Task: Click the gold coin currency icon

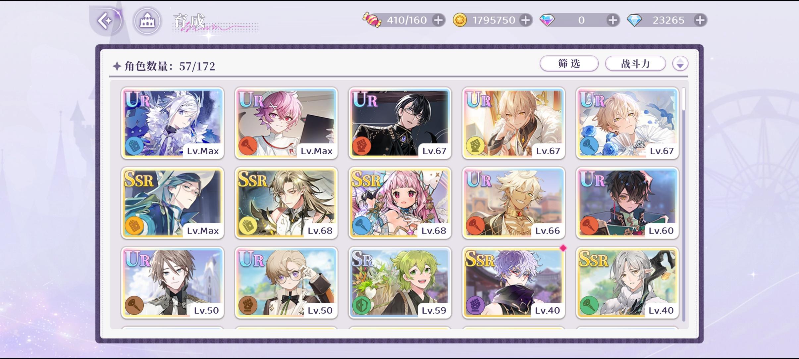Action: 460,20
